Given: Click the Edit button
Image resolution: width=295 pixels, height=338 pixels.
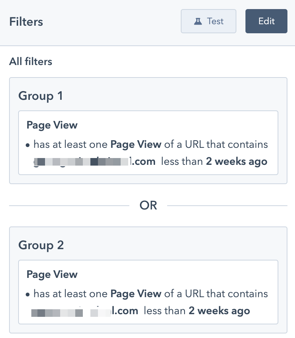Looking at the screenshot, I should (266, 21).
